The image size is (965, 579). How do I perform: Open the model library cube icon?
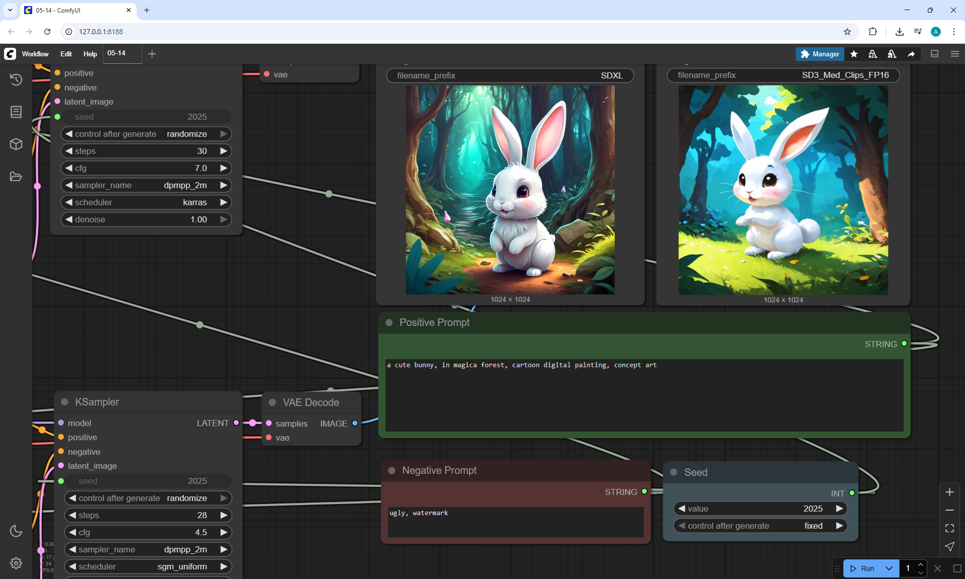[x=16, y=144]
